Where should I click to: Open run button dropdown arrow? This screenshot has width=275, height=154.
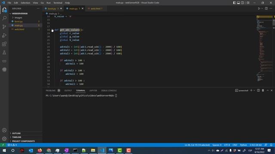tap(262, 9)
